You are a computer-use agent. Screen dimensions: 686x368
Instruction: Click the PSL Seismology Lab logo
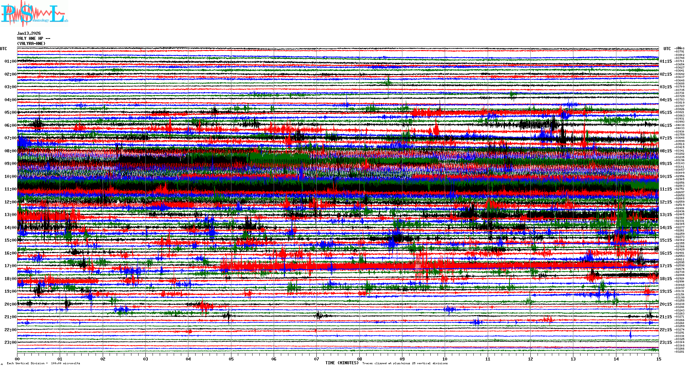34,14
